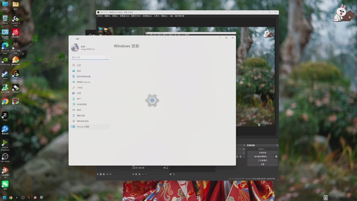Open WeChat desktop shortcut
This screenshot has width=357, height=201.
(x=5, y=185)
